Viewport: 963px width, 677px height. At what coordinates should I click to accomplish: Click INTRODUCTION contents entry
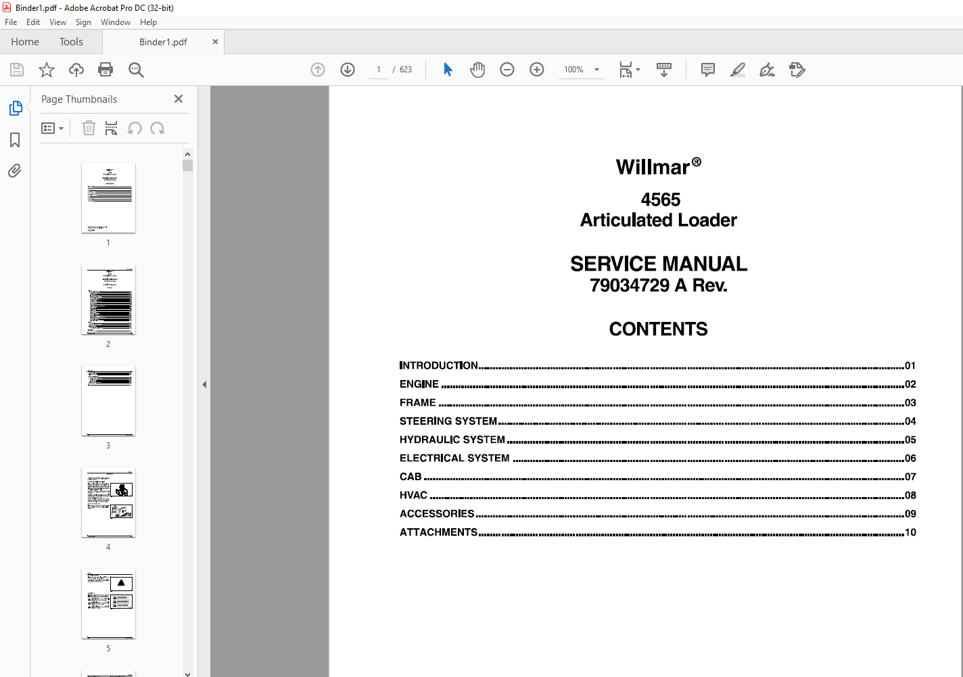[x=657, y=365]
